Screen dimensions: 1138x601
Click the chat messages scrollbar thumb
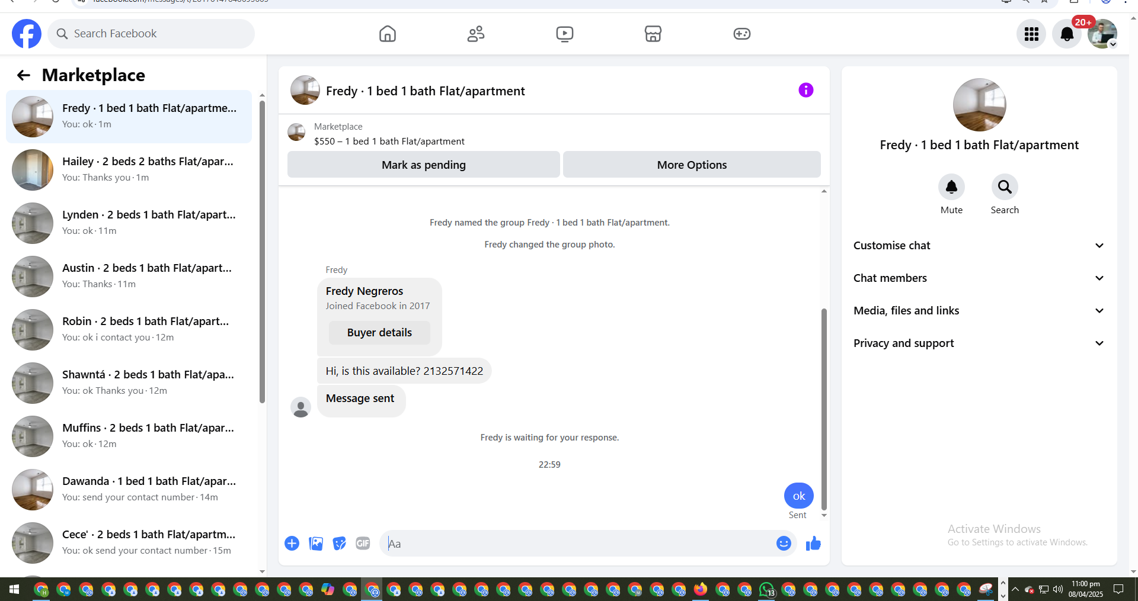pyautogui.click(x=824, y=409)
